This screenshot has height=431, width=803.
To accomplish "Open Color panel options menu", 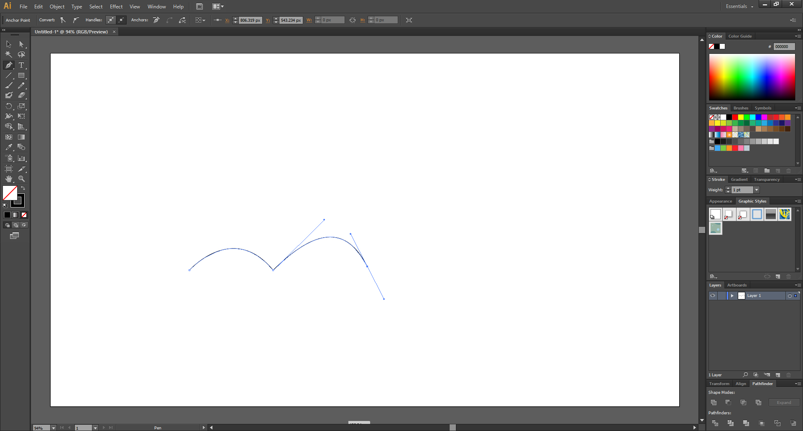I will [798, 36].
